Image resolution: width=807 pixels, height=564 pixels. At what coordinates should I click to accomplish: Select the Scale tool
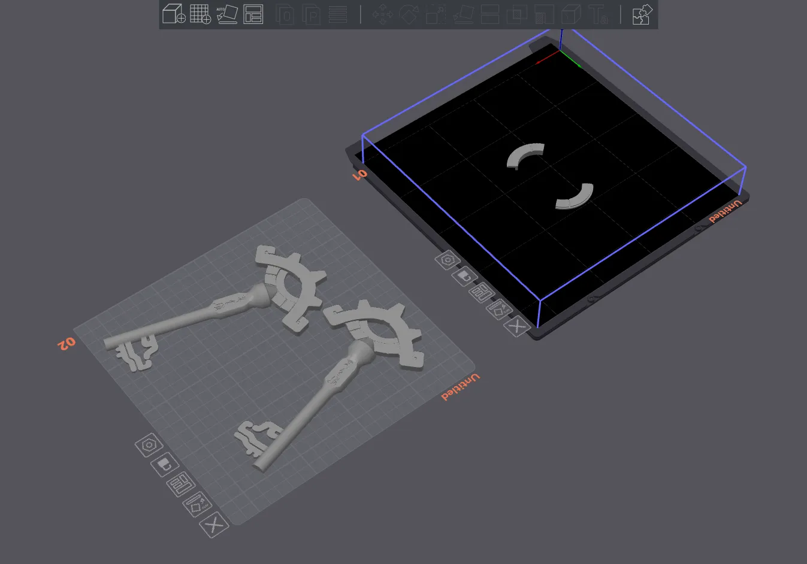[436, 14]
